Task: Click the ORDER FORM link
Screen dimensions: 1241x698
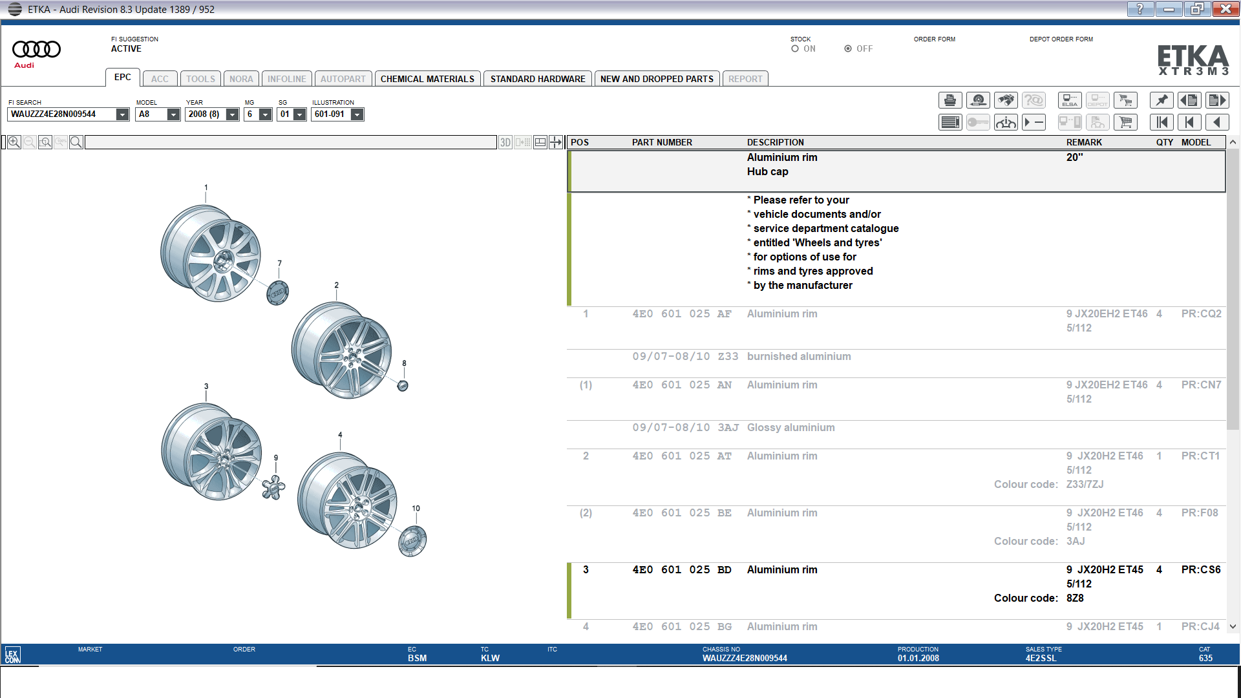Action: click(x=934, y=39)
